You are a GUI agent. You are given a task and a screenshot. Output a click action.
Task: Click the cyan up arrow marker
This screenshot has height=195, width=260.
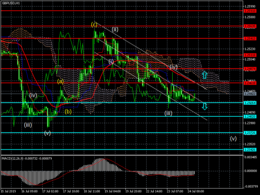204,75
